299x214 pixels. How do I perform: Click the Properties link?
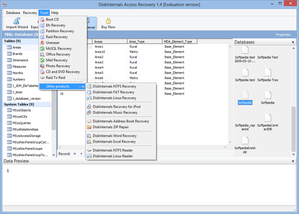(x=283, y=35)
